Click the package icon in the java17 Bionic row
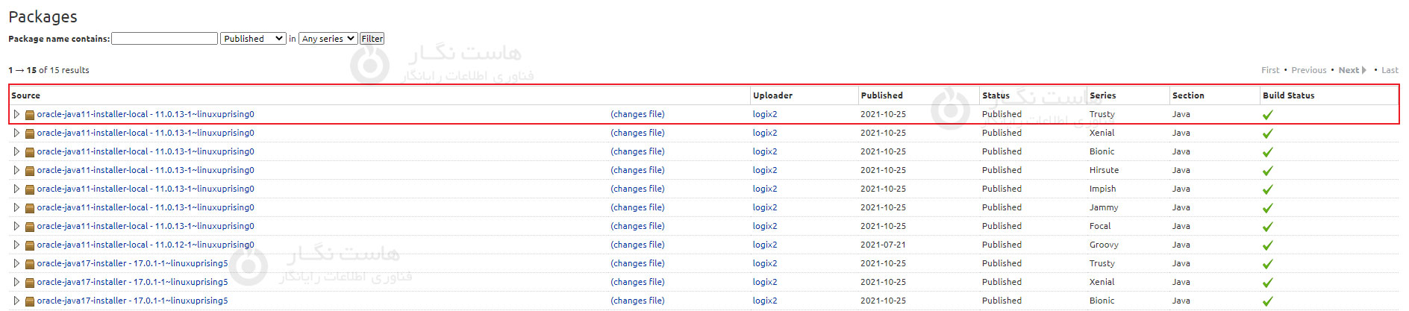Screen dimensions: 1409x311 [x=30, y=301]
